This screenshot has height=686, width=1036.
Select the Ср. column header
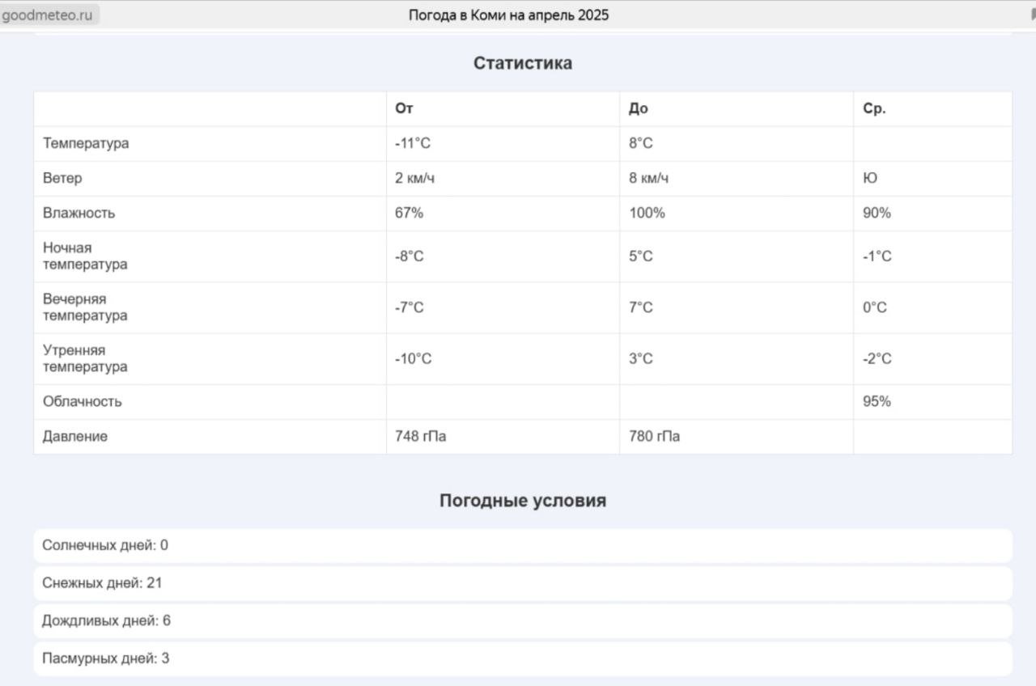click(x=874, y=108)
